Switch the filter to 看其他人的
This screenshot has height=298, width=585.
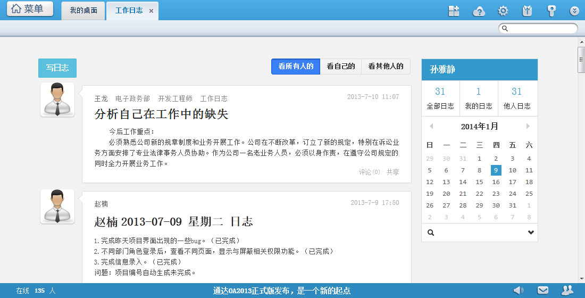coord(386,67)
